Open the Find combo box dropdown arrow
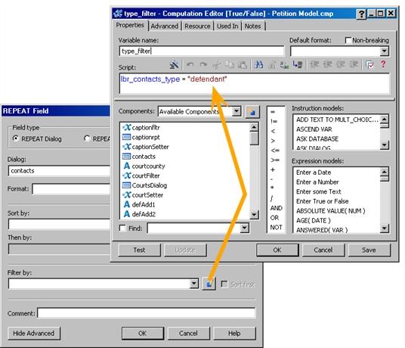 244,228
